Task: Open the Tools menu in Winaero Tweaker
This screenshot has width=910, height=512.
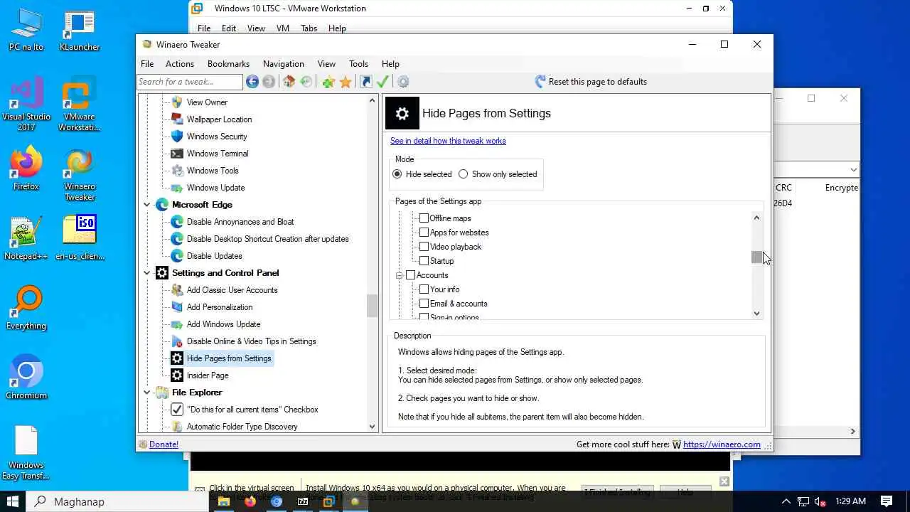Action: [x=358, y=64]
